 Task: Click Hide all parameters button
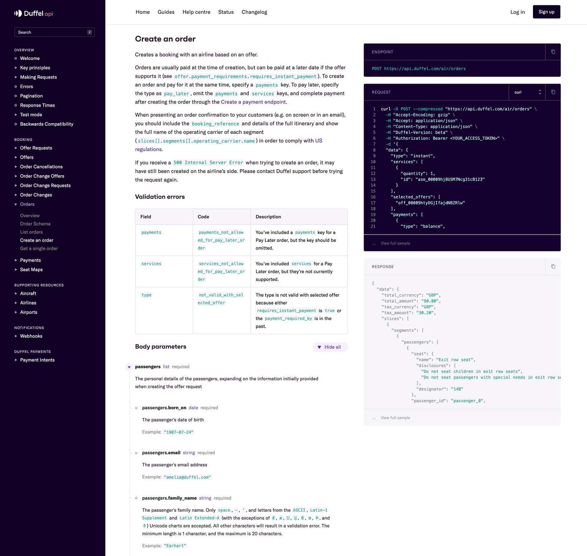point(330,347)
